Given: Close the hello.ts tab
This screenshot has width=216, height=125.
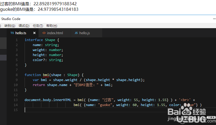Looking at the screenshot, I should (x=34, y=33).
